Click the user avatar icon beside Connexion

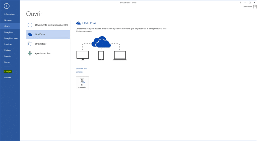point(254,7)
